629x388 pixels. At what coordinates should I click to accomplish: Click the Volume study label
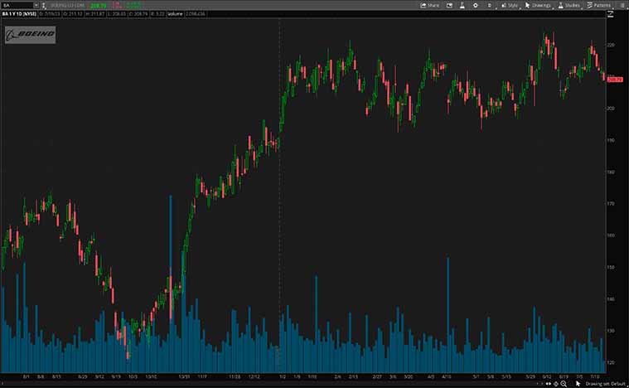click(x=175, y=14)
